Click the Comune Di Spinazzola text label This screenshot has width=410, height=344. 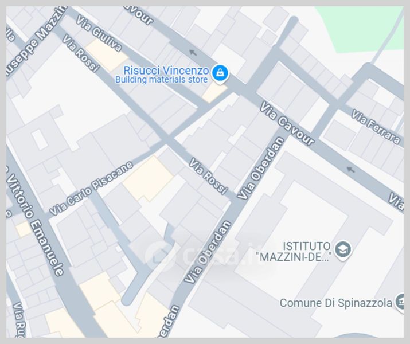[x=336, y=303]
